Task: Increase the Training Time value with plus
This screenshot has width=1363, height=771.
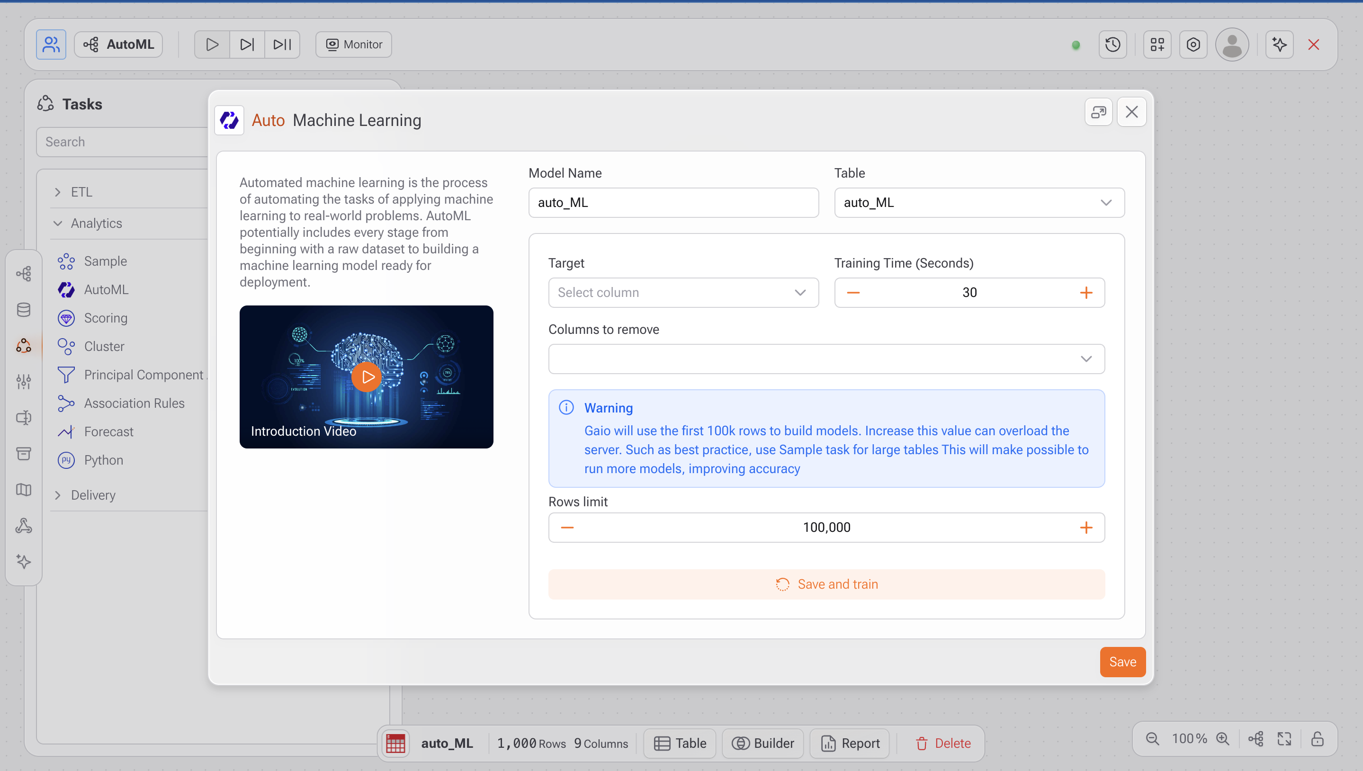Action: [x=1085, y=293]
